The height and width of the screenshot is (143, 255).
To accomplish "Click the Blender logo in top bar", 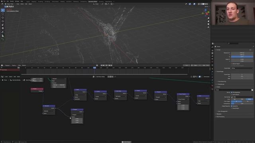I will pyautogui.click(x=2, y=1).
